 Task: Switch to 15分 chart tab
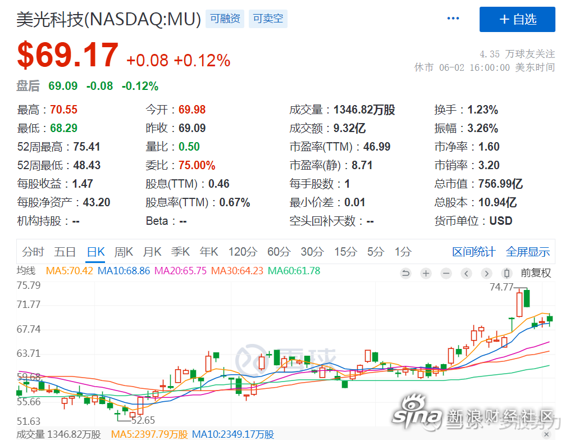pos(345,252)
